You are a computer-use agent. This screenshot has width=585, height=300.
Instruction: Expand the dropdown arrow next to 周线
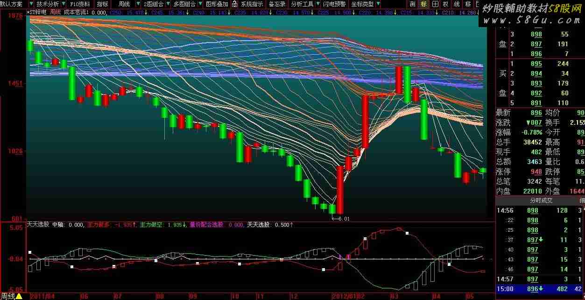click(138, 4)
